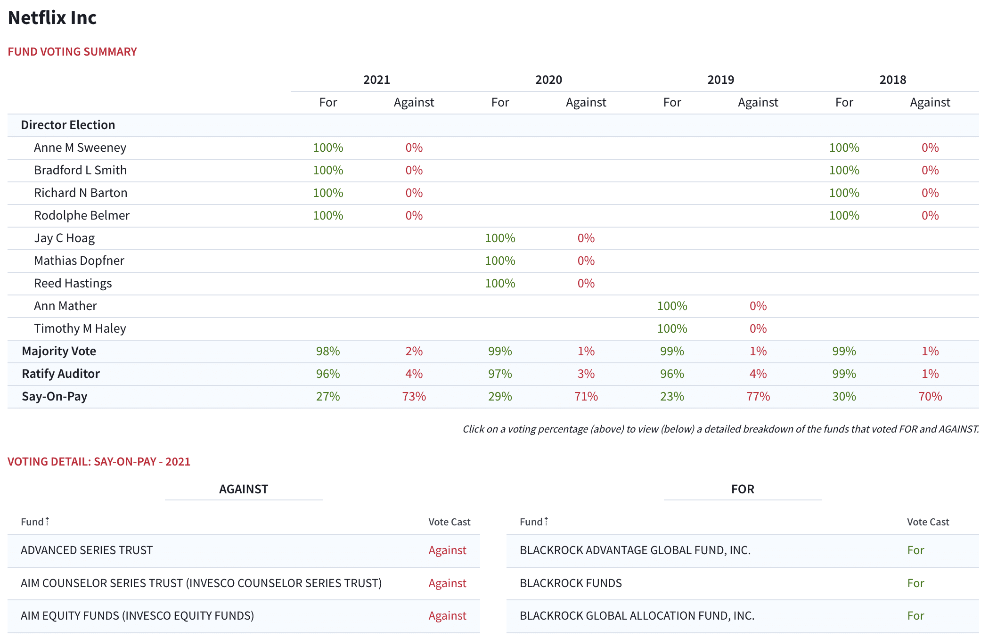The image size is (997, 638).
Task: Open Bradford L Smith 2018 100% For
Action: (x=844, y=170)
